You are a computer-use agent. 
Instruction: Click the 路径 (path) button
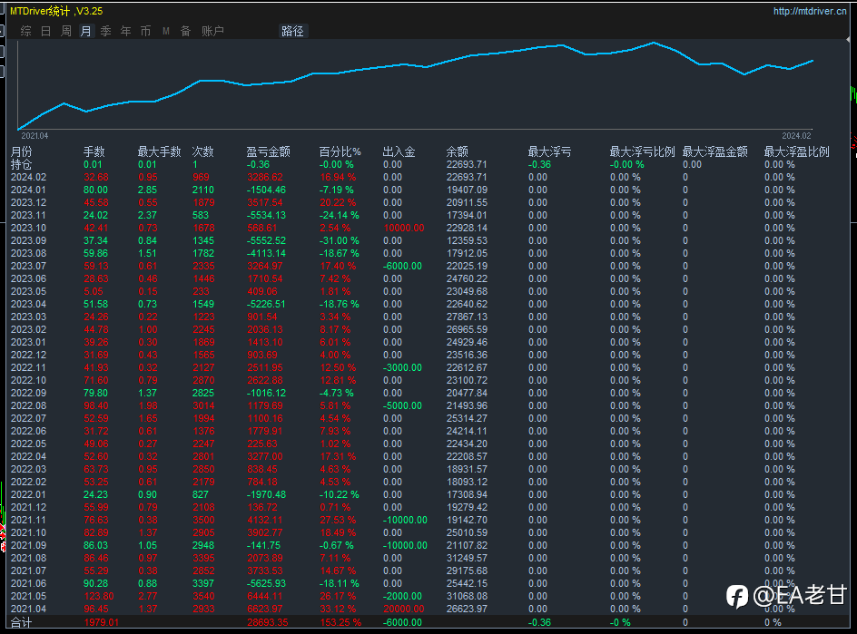(x=292, y=31)
